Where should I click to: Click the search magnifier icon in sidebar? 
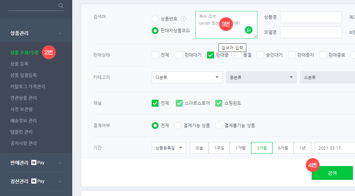pos(61,6)
